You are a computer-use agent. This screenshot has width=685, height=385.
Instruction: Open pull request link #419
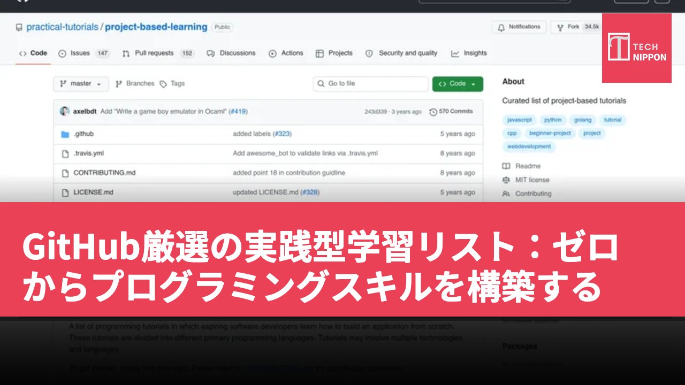tap(238, 112)
